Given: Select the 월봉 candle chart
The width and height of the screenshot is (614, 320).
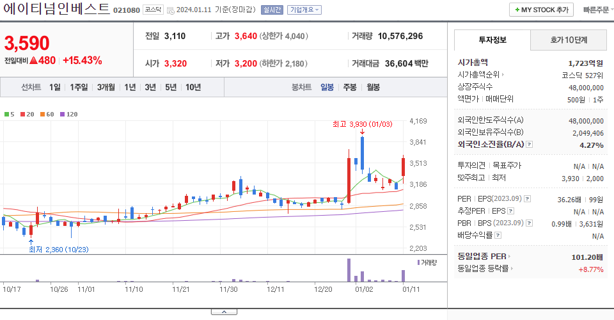Looking at the screenshot, I should tap(373, 87).
